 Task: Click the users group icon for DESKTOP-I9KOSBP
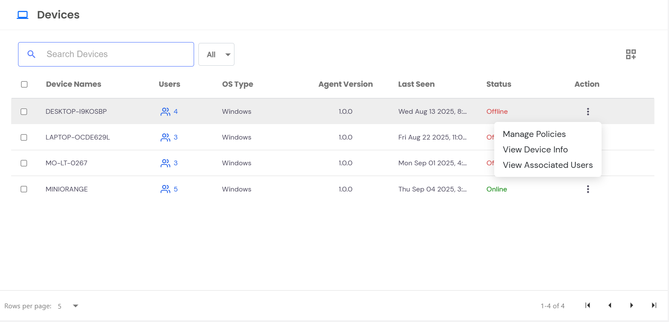pos(165,111)
